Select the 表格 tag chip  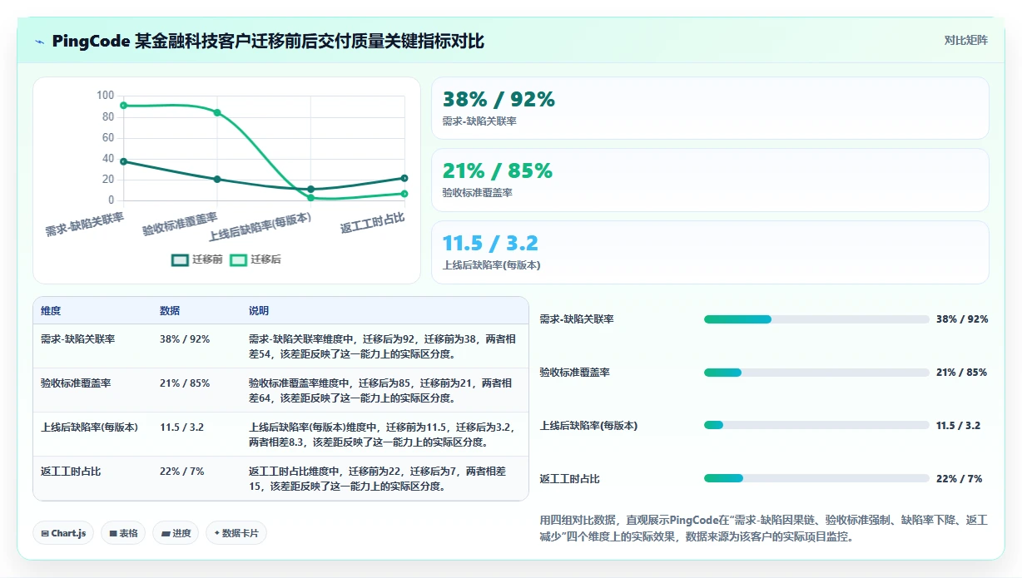[123, 533]
